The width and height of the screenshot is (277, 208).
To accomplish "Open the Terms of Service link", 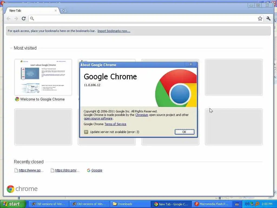I will [x=115, y=124].
